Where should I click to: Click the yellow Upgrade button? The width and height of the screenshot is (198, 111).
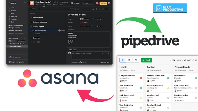click(103, 3)
